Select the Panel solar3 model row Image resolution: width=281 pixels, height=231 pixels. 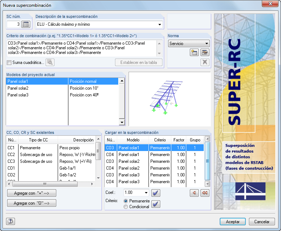(62, 95)
